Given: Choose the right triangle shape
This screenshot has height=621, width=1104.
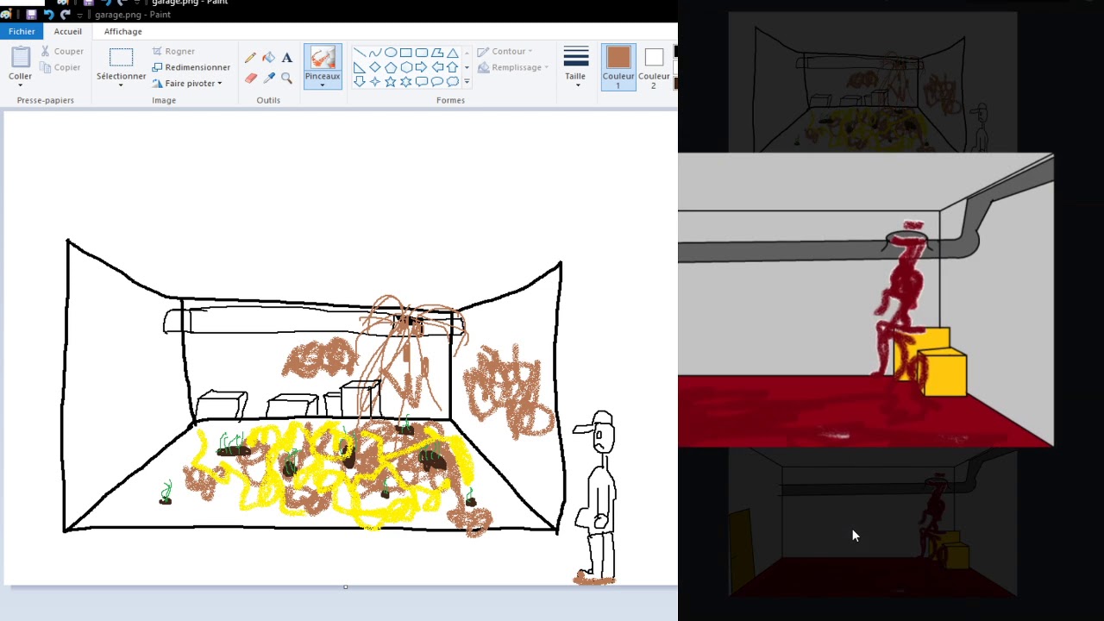Looking at the screenshot, I should coord(359,67).
